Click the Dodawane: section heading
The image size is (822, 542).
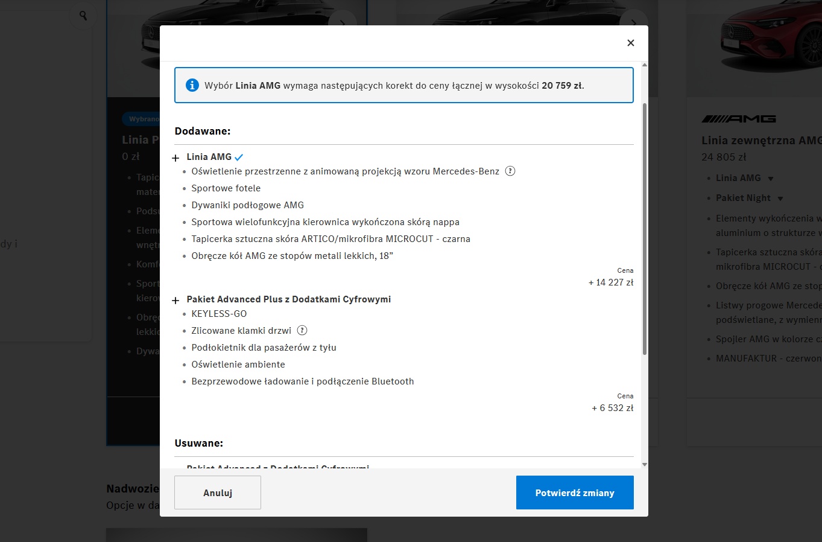[x=203, y=131]
